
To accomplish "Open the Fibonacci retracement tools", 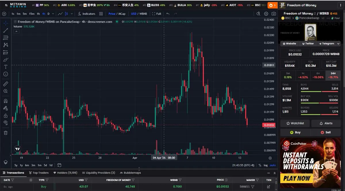I will tap(5, 38).
